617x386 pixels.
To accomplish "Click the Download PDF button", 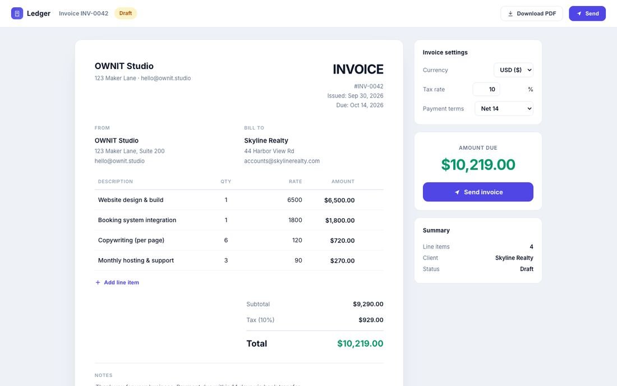I will point(532,13).
